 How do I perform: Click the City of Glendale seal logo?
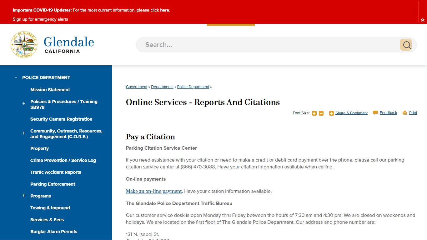point(24,44)
